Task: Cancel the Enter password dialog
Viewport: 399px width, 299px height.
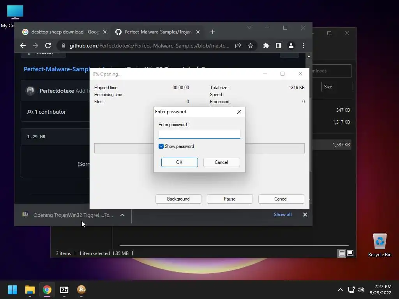Action: (x=221, y=162)
